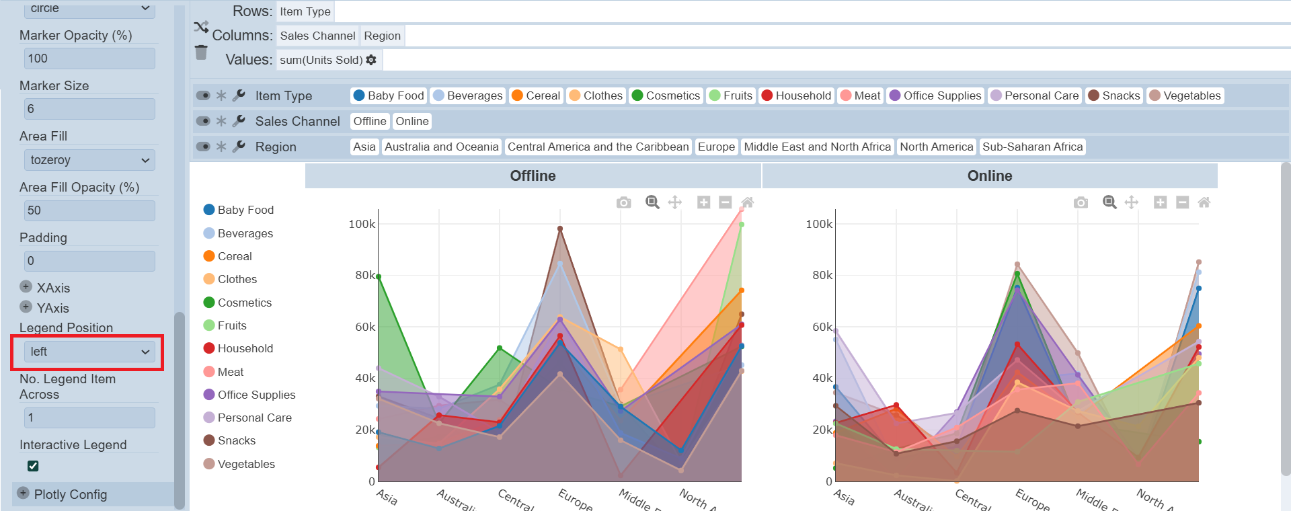
Task: Click the Cosmetics legend entry in left legend
Action: pyautogui.click(x=244, y=303)
